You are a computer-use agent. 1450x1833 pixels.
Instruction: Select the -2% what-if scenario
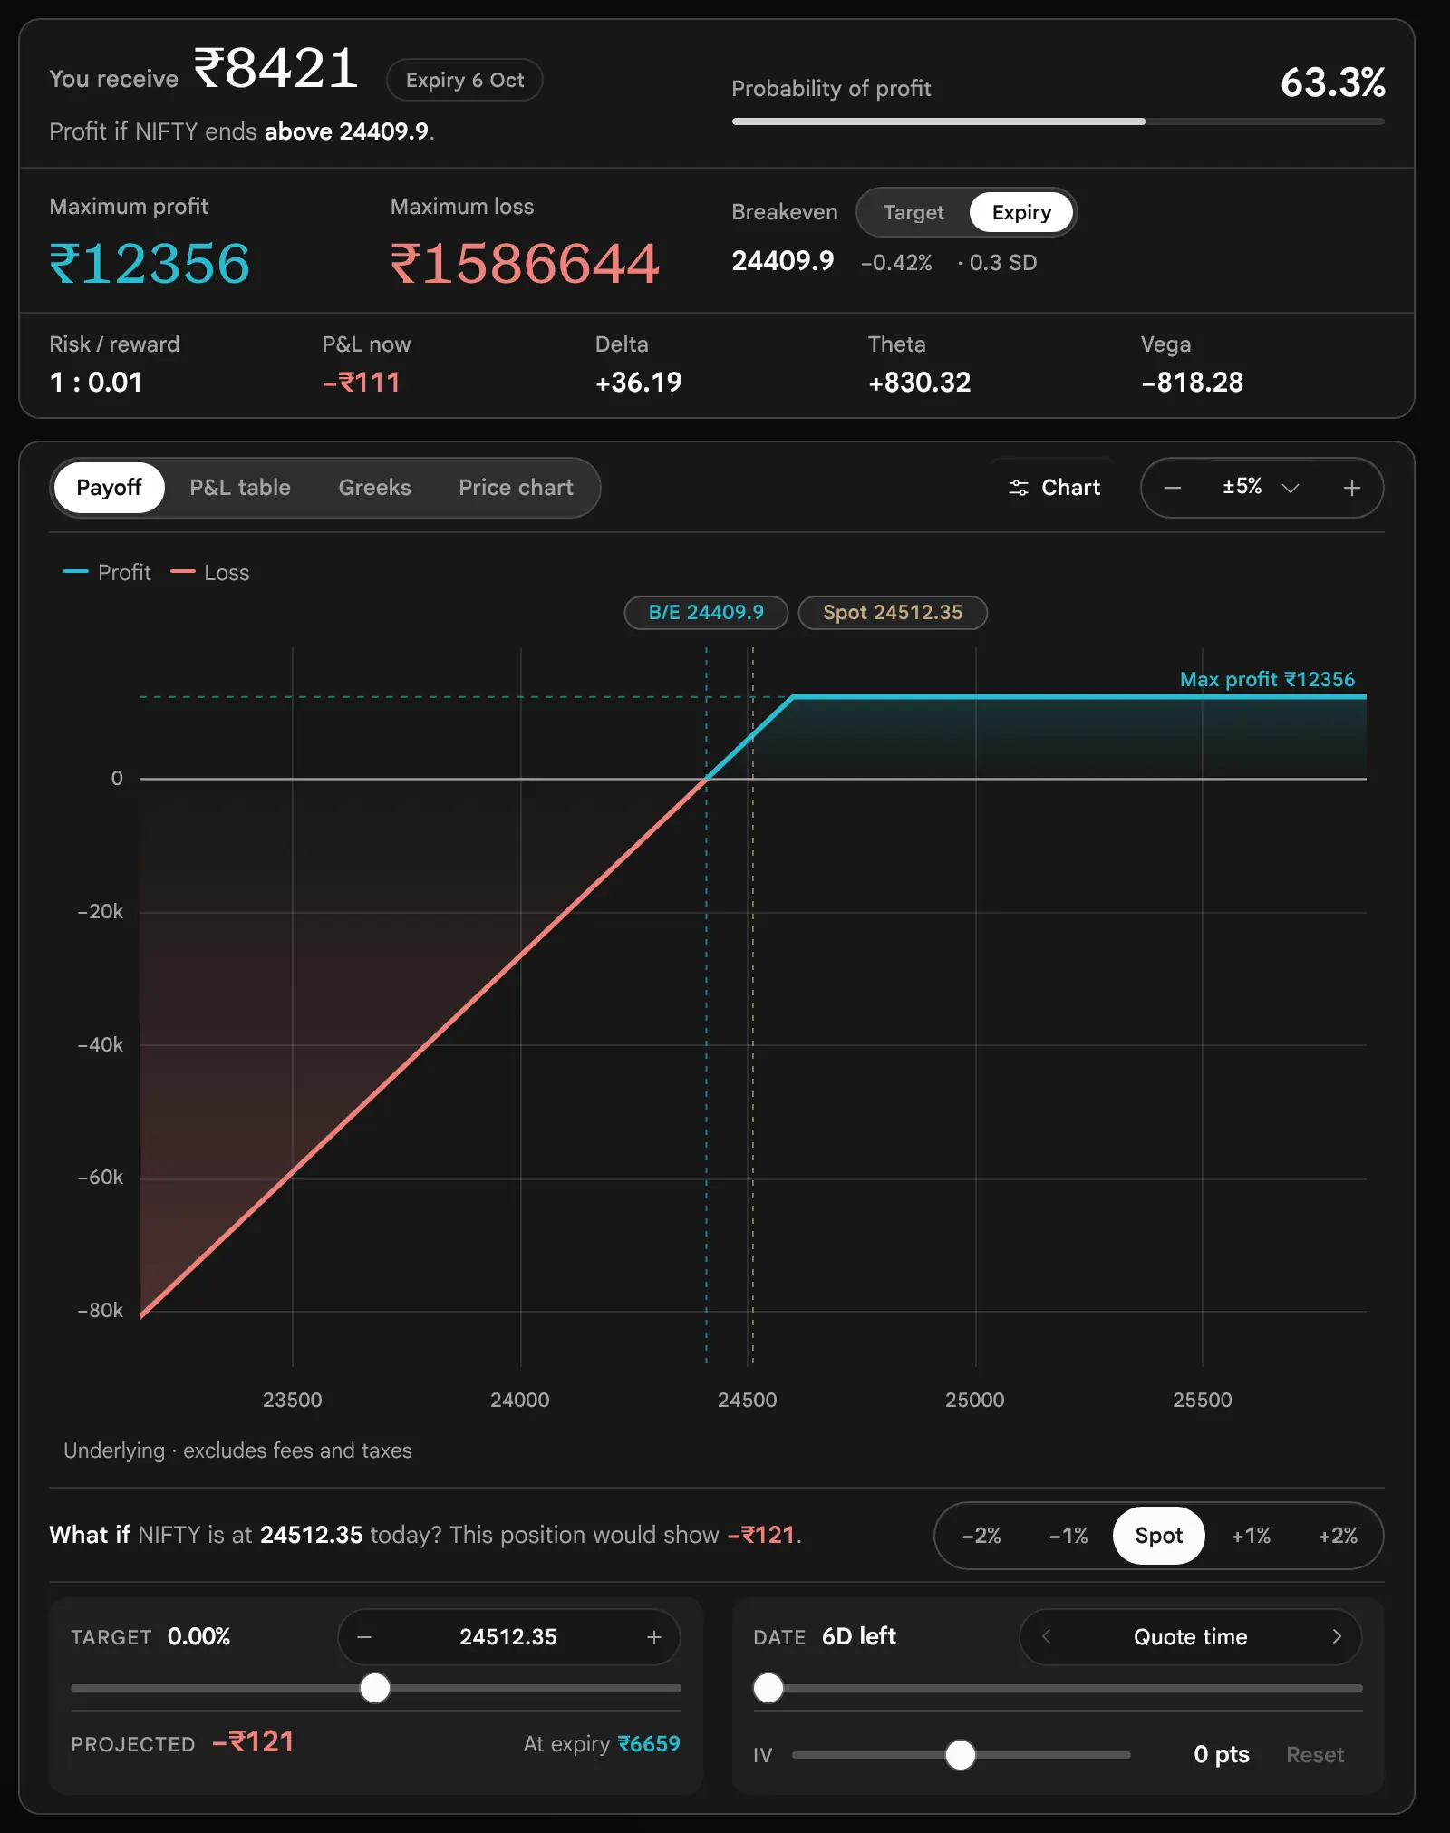(x=981, y=1536)
